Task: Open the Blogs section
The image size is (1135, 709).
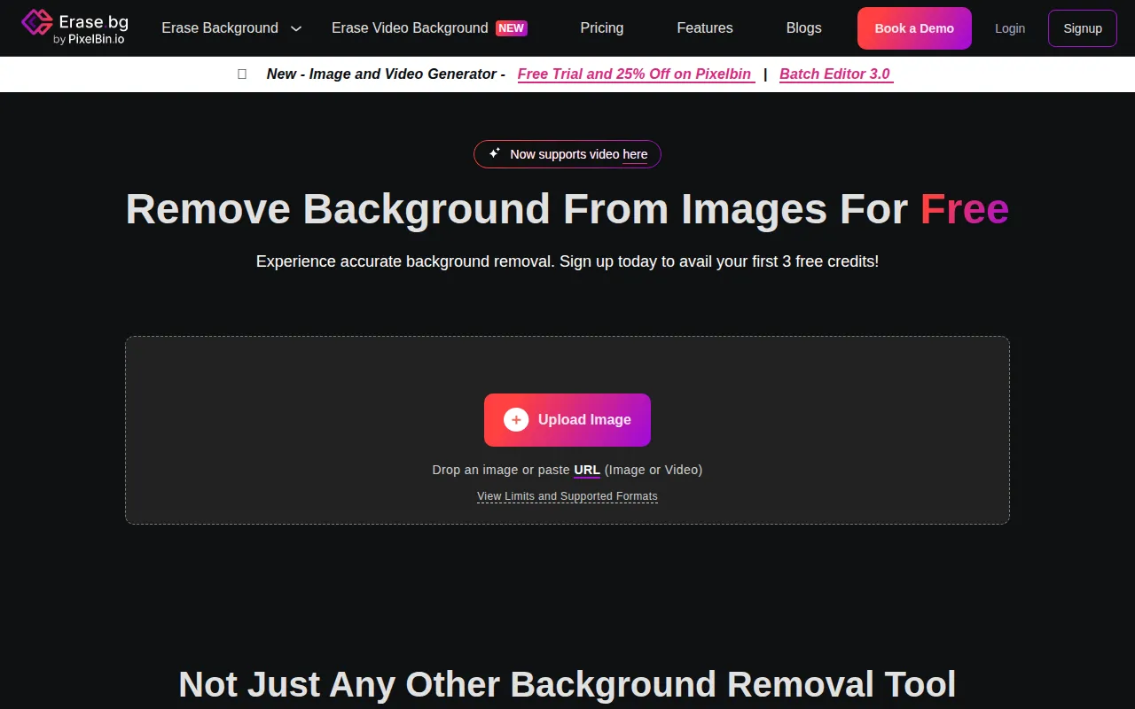Action: coord(804,28)
